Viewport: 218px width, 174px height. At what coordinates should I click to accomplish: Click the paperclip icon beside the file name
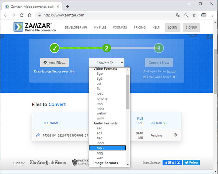pos(38,135)
